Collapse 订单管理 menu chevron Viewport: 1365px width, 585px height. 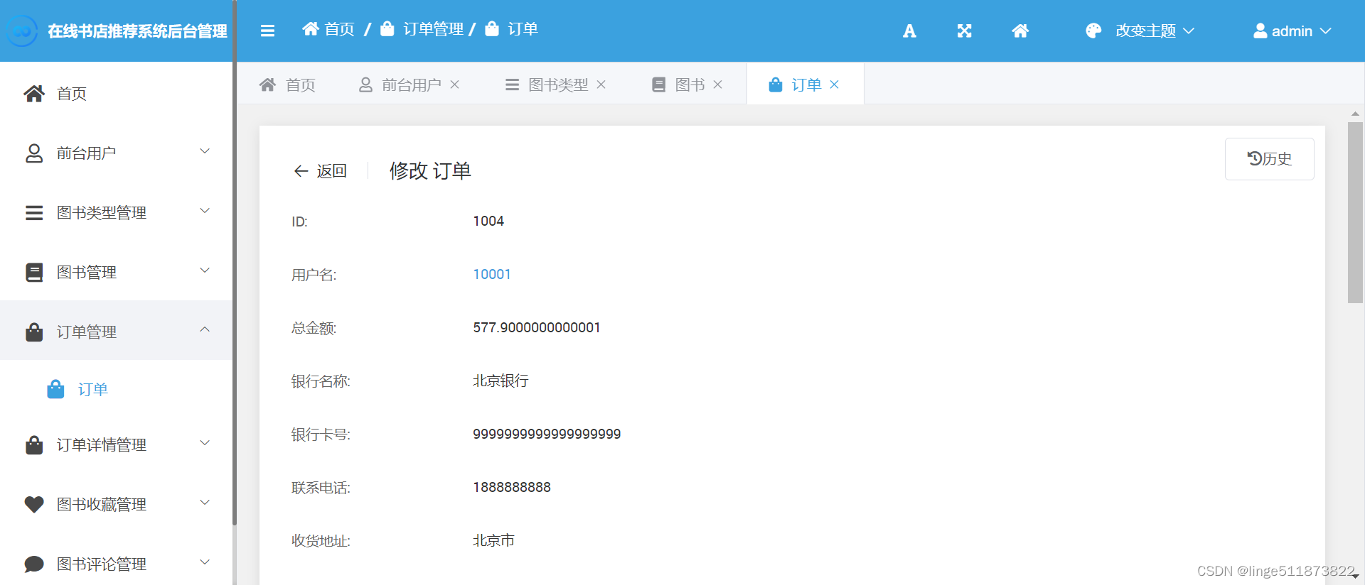(205, 329)
